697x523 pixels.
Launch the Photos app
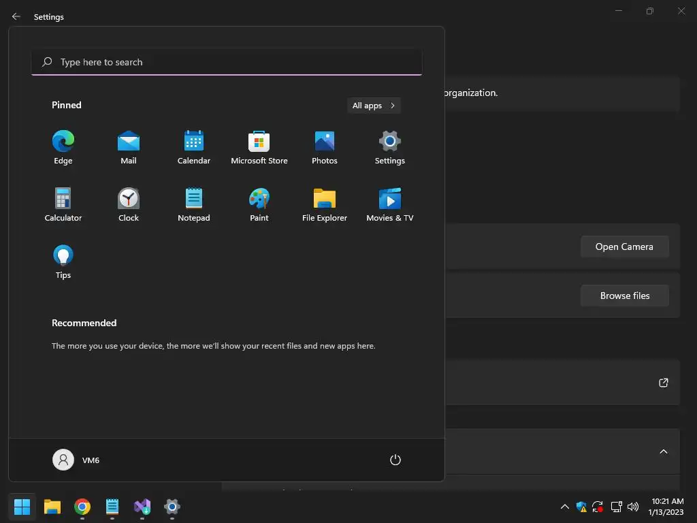click(x=325, y=148)
